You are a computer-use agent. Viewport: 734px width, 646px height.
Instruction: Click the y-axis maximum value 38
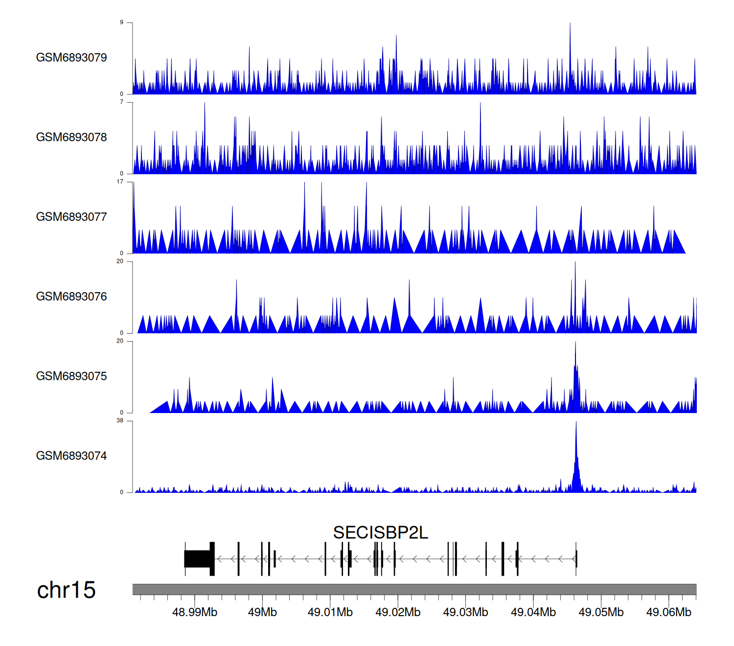pos(120,421)
